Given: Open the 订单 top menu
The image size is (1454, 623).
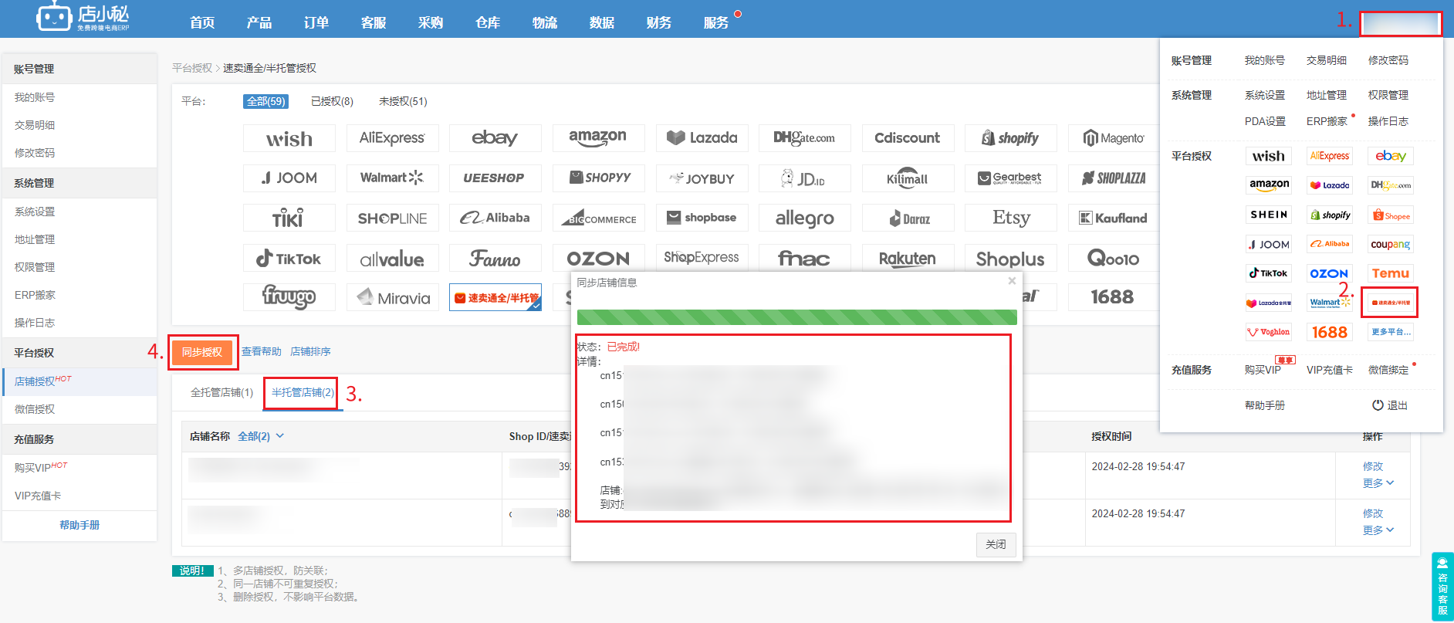Looking at the screenshot, I should [316, 22].
